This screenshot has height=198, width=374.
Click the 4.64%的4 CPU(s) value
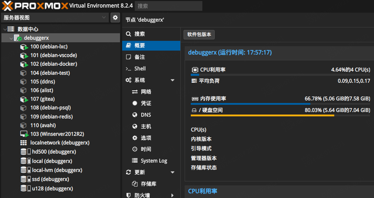(351, 70)
